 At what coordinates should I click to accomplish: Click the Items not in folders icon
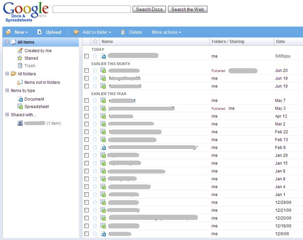tap(20, 82)
